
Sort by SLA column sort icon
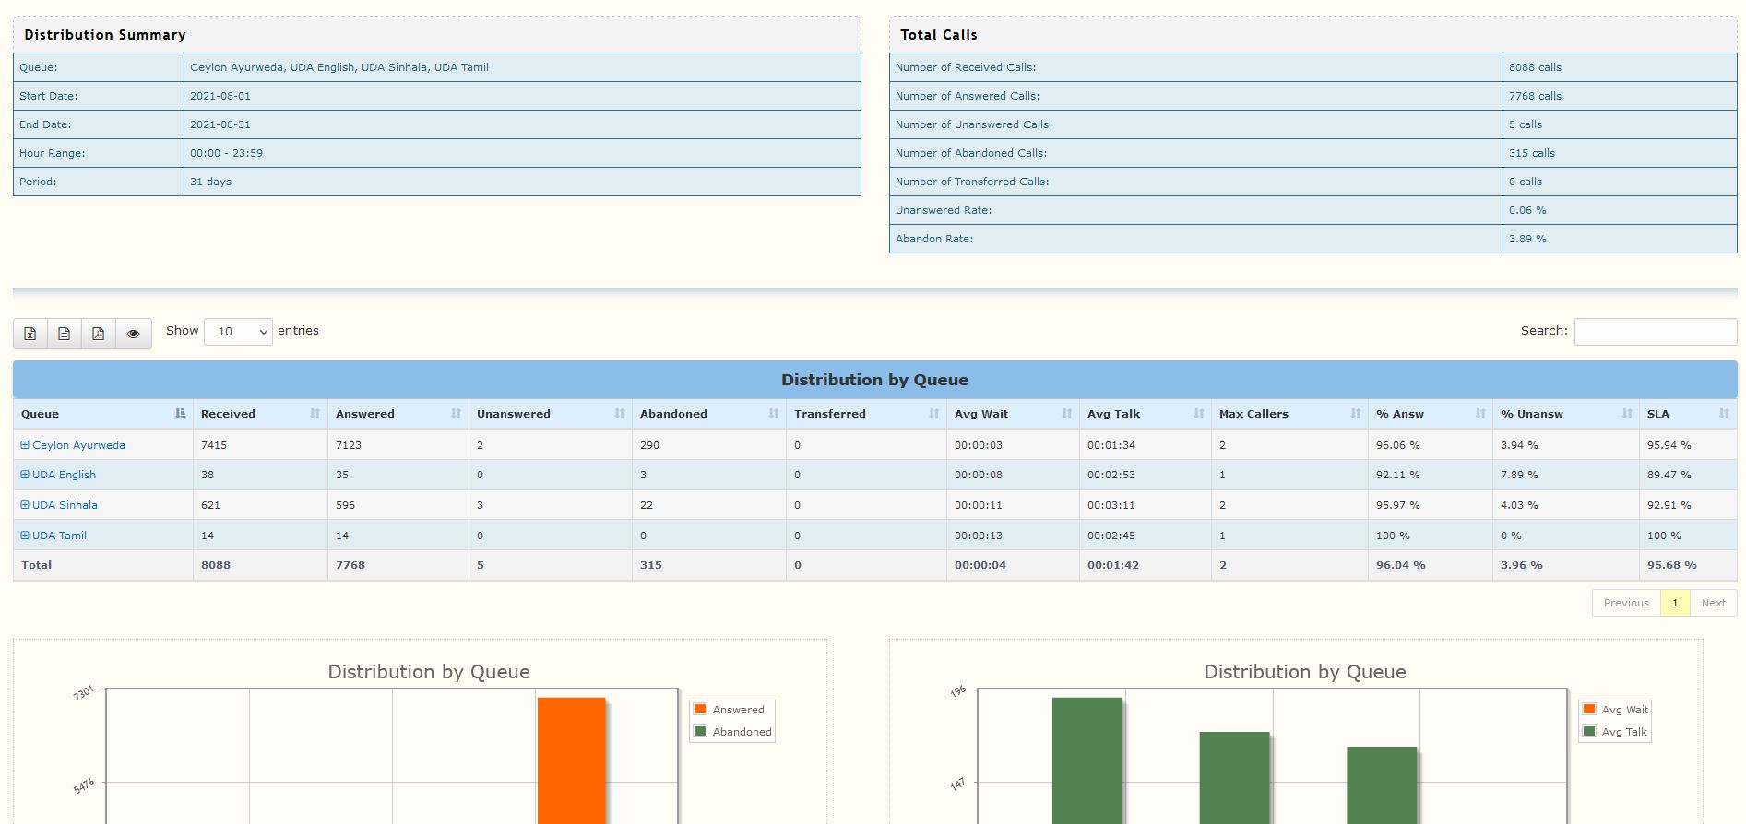1724,414
